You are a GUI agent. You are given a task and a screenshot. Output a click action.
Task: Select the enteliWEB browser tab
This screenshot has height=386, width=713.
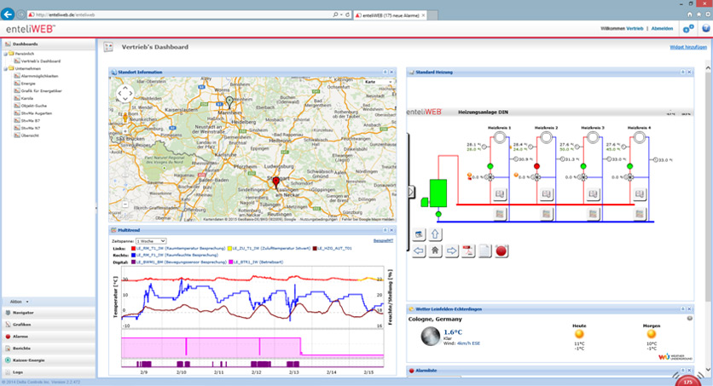[x=391, y=15]
